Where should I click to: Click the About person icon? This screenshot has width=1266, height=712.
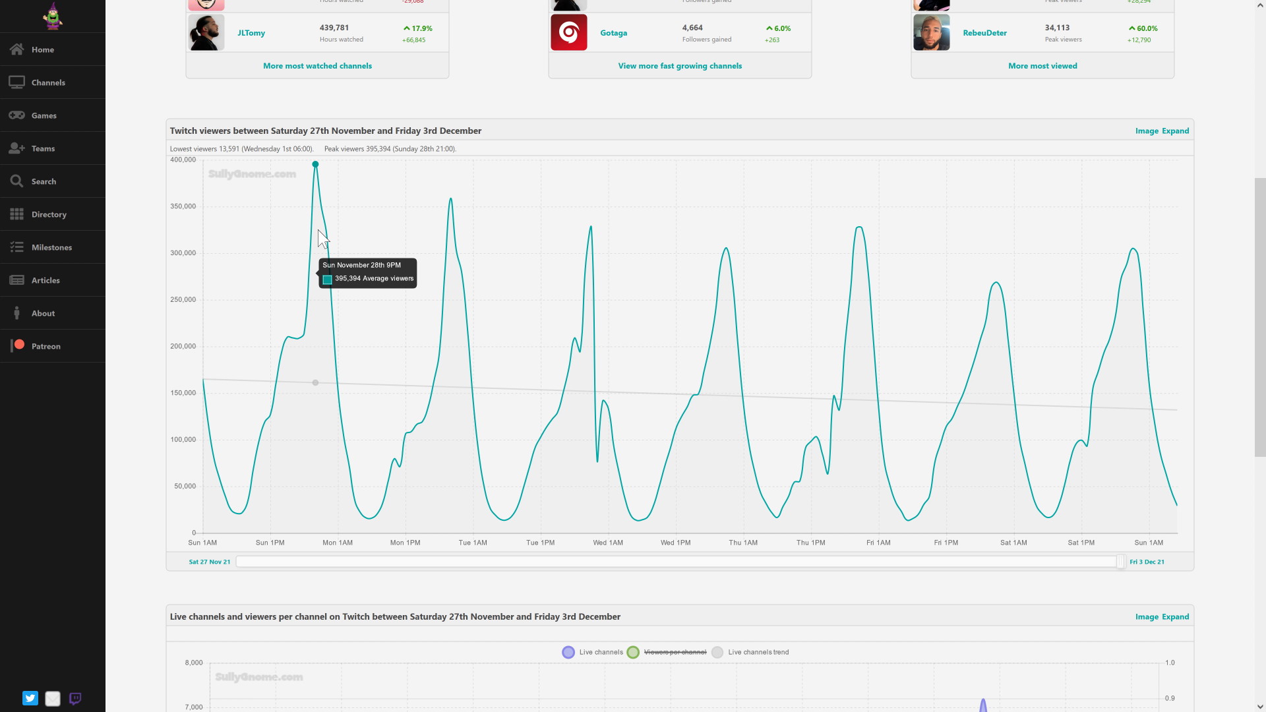17,313
